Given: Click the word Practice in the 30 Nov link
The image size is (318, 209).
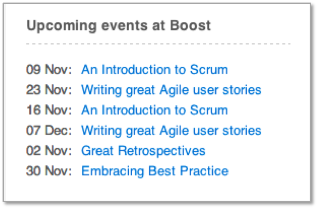Looking at the screenshot, I should pyautogui.click(x=204, y=171).
